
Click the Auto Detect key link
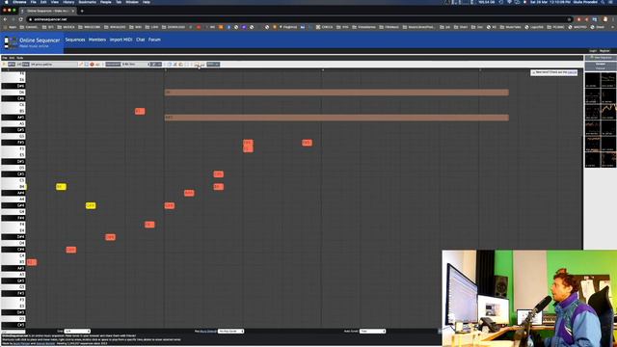208,332
